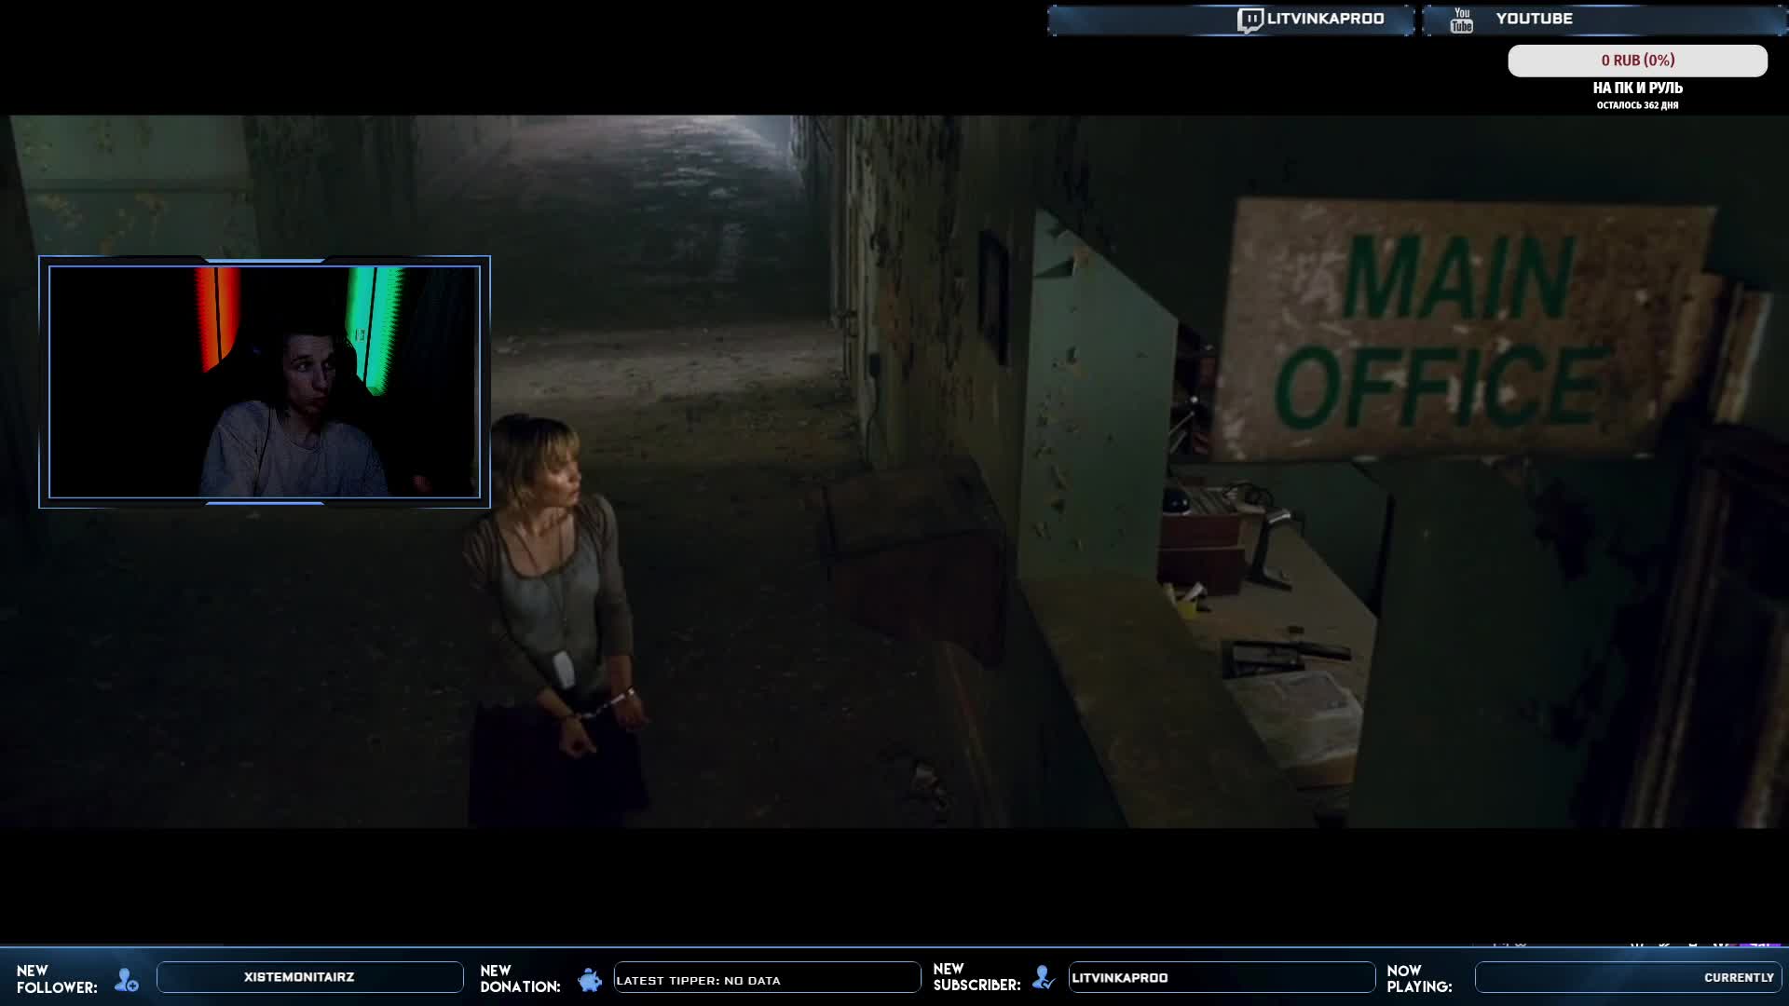The height and width of the screenshot is (1006, 1789).
Task: Click the Twitch logo icon beside LITVINKAPROO
Action: (x=1250, y=20)
